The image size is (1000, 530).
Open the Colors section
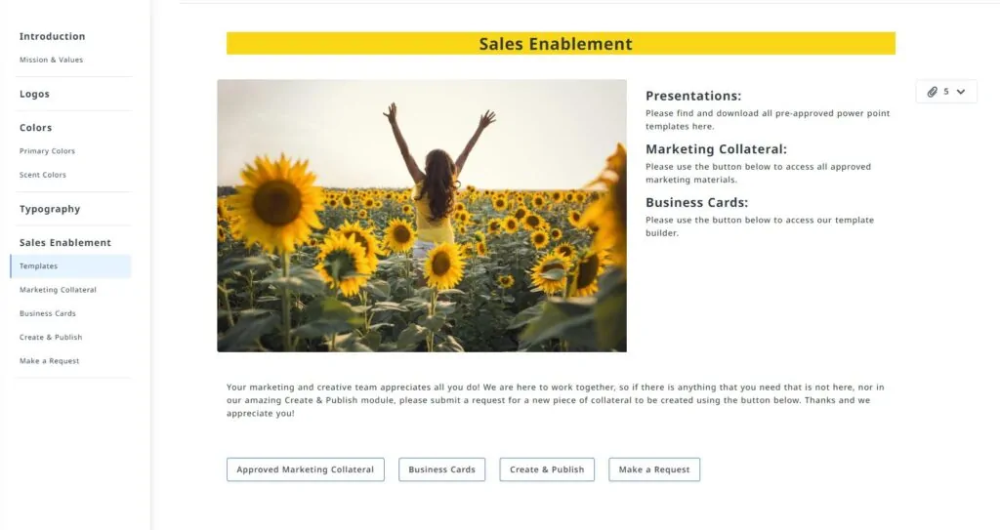(x=36, y=128)
